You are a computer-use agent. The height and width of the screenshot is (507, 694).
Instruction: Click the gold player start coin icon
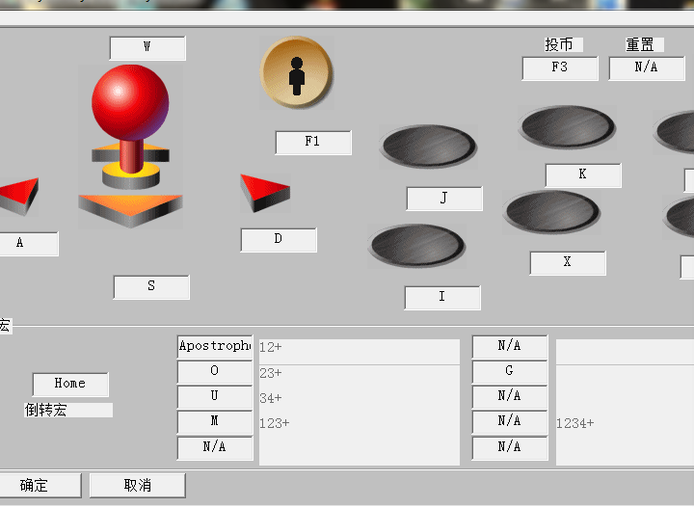(x=296, y=73)
